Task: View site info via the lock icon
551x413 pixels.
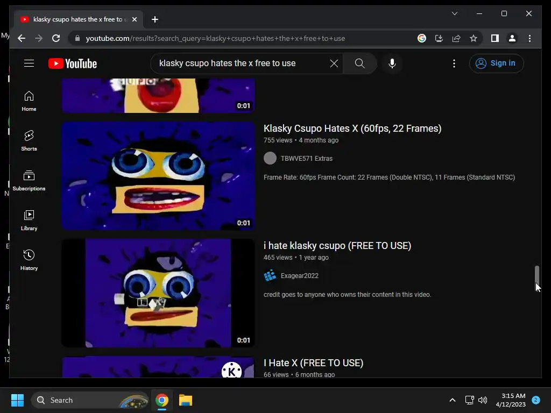Action: coord(77,38)
